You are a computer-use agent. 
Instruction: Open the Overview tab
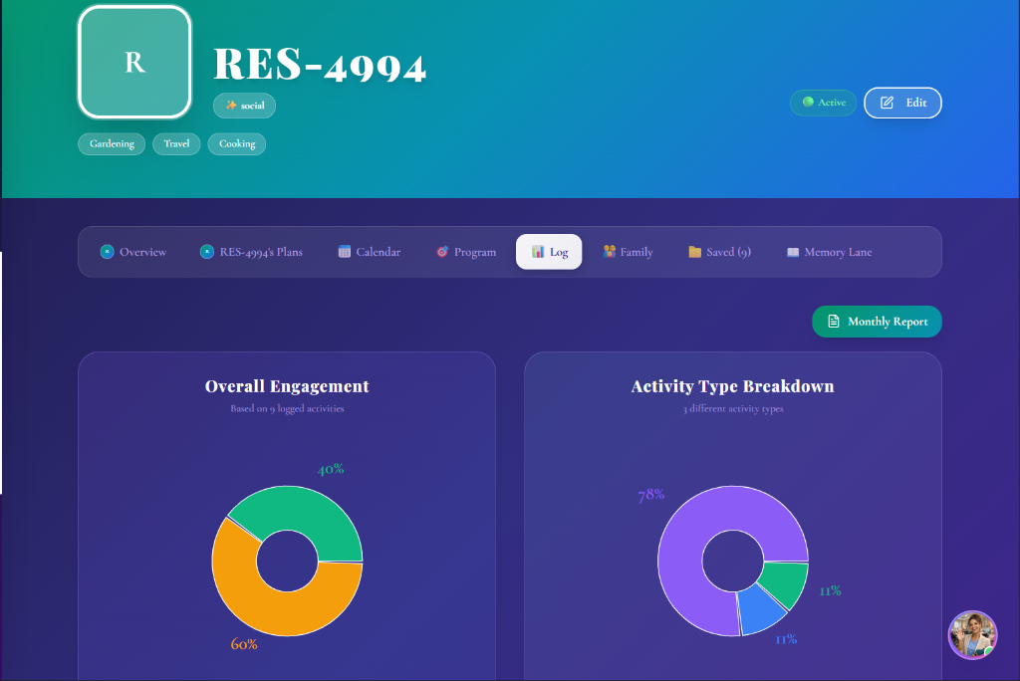(x=133, y=252)
